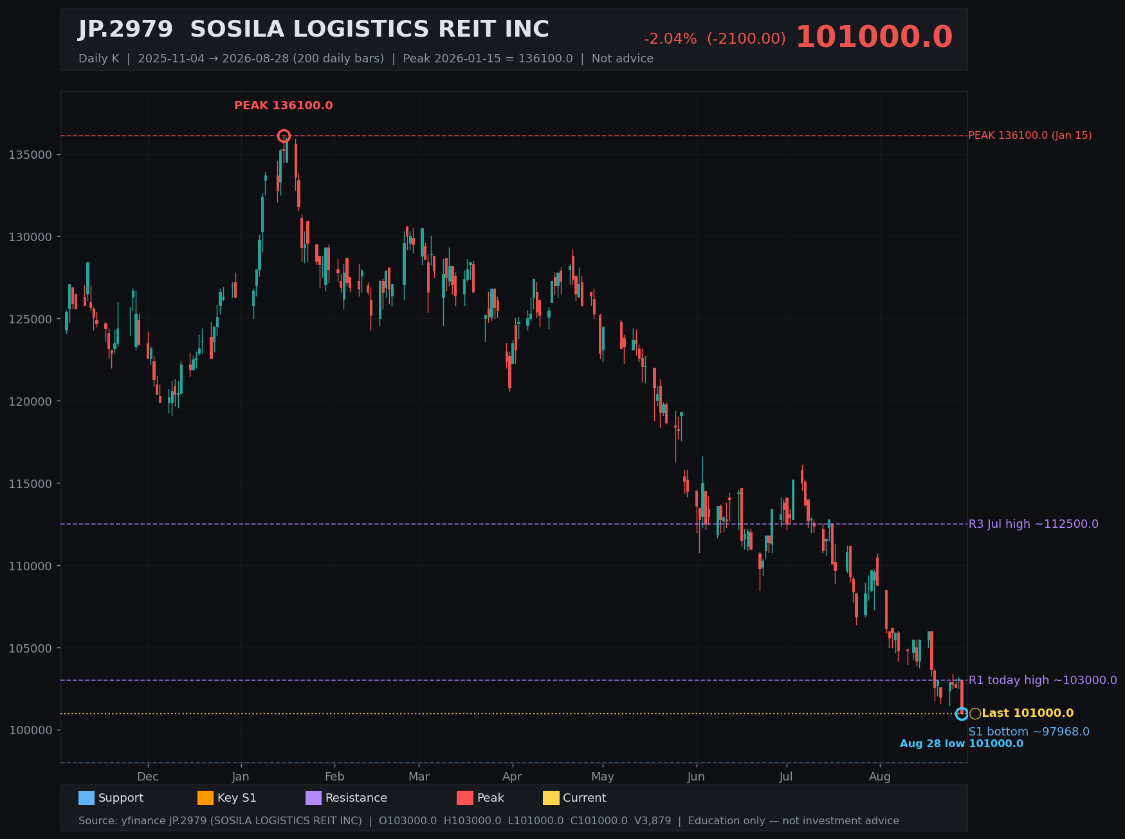
Task: Click the 'Feb' x-axis label
Action: tap(334, 777)
